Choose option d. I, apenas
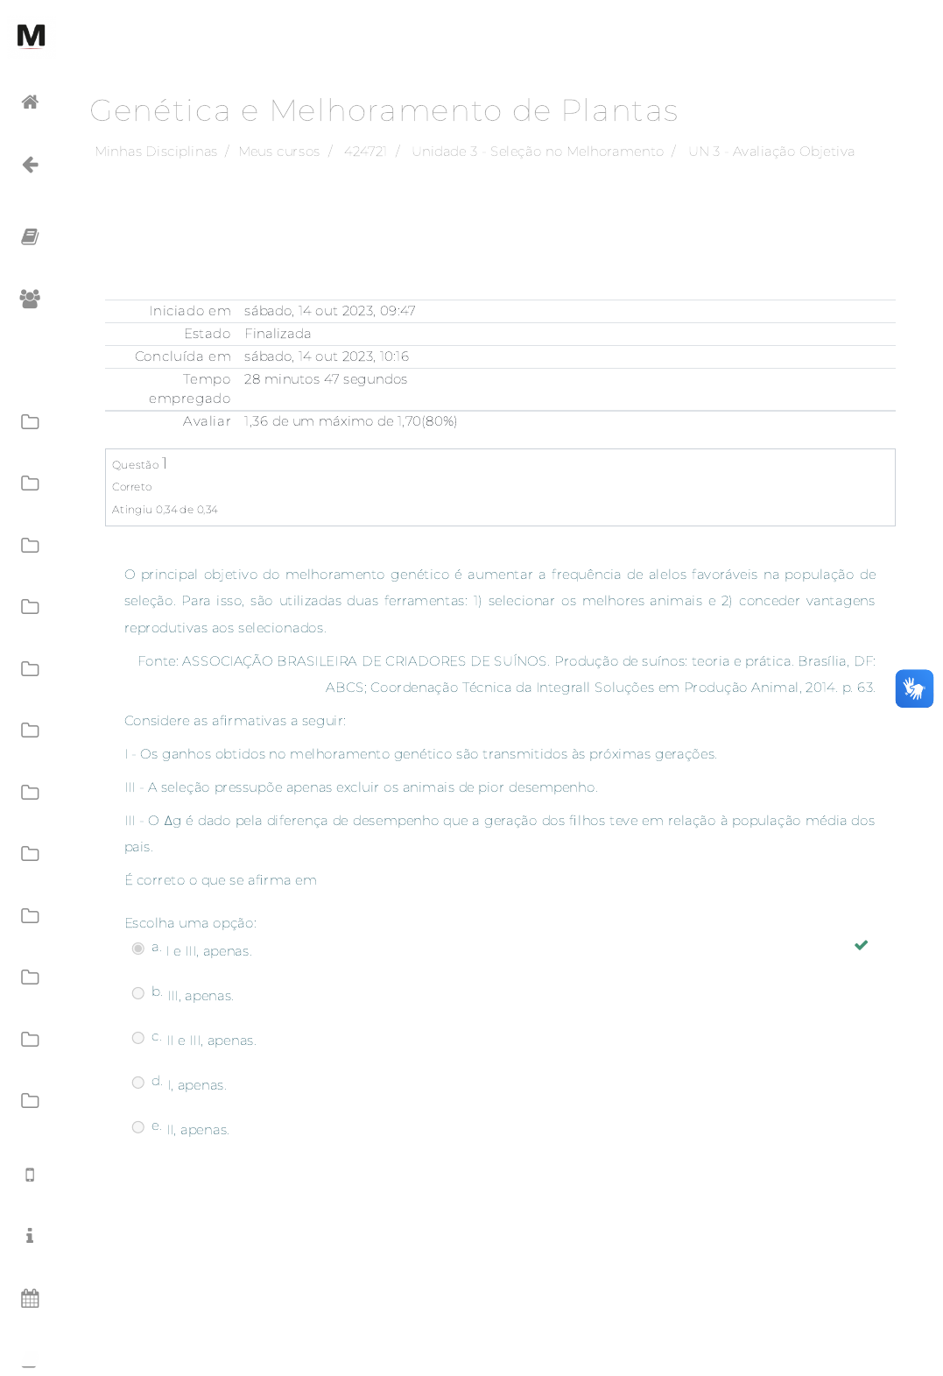This screenshot has height=1376, width=943. pyautogui.click(x=138, y=1083)
